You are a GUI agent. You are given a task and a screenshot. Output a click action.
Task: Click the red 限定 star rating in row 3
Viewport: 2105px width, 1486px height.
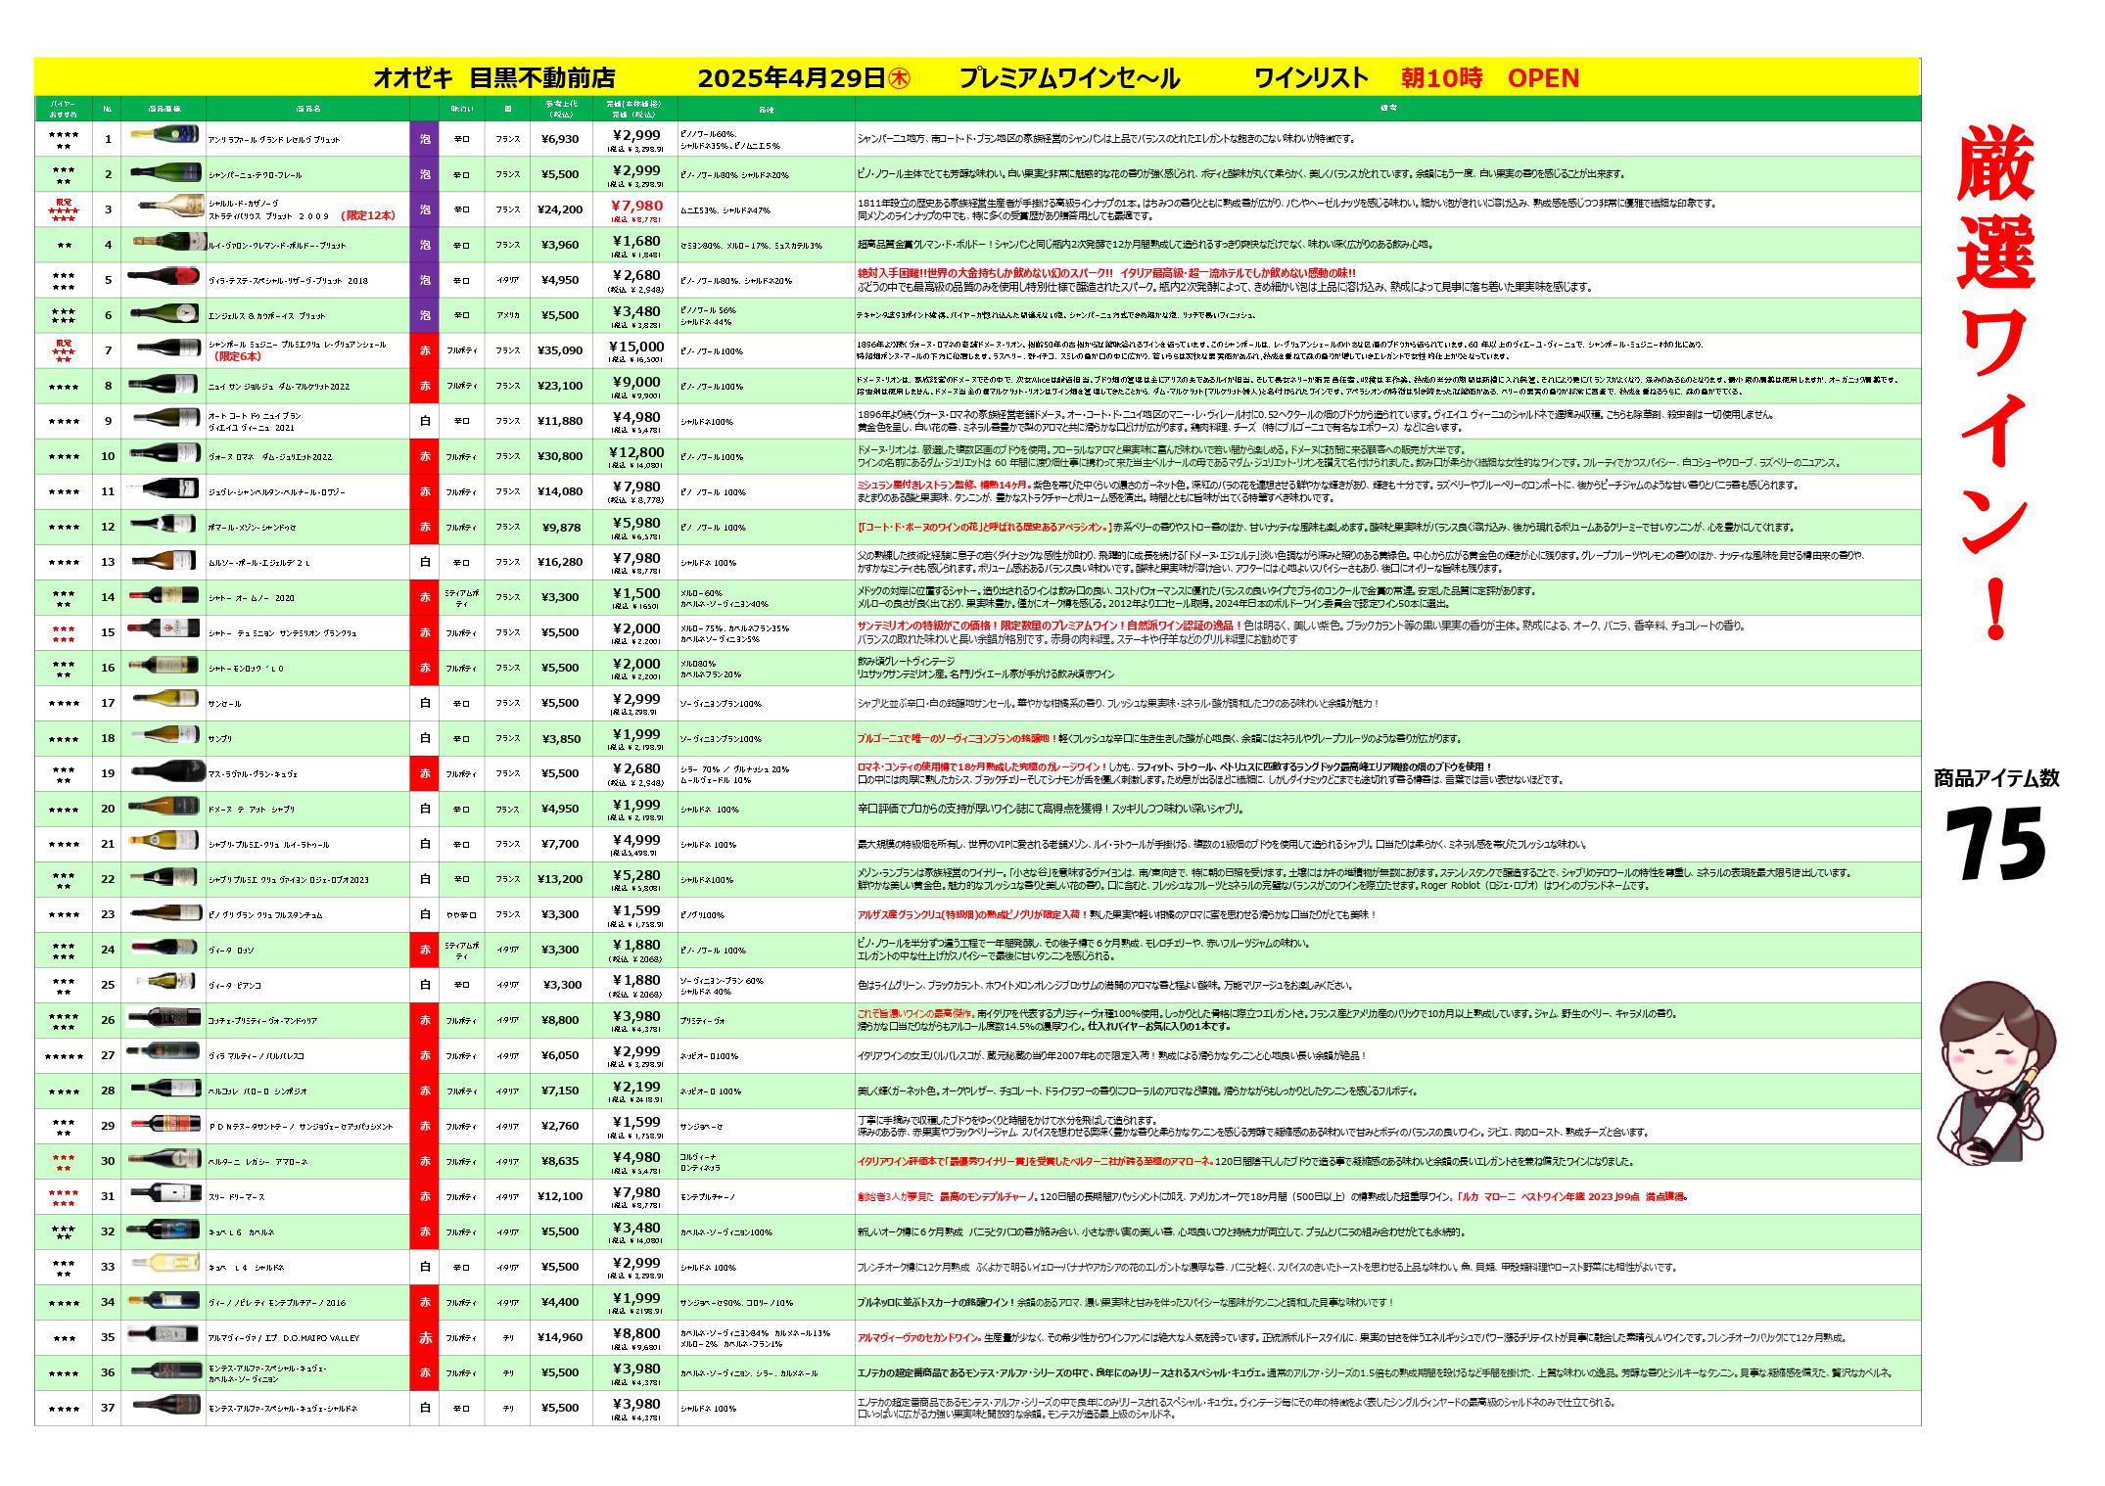[x=64, y=209]
